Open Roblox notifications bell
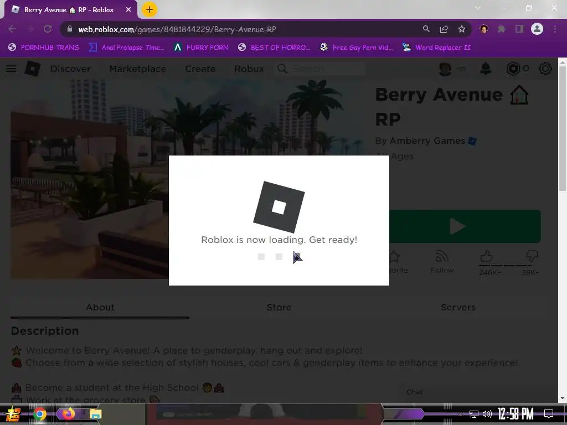Viewport: 567px width, 425px height. [x=486, y=69]
